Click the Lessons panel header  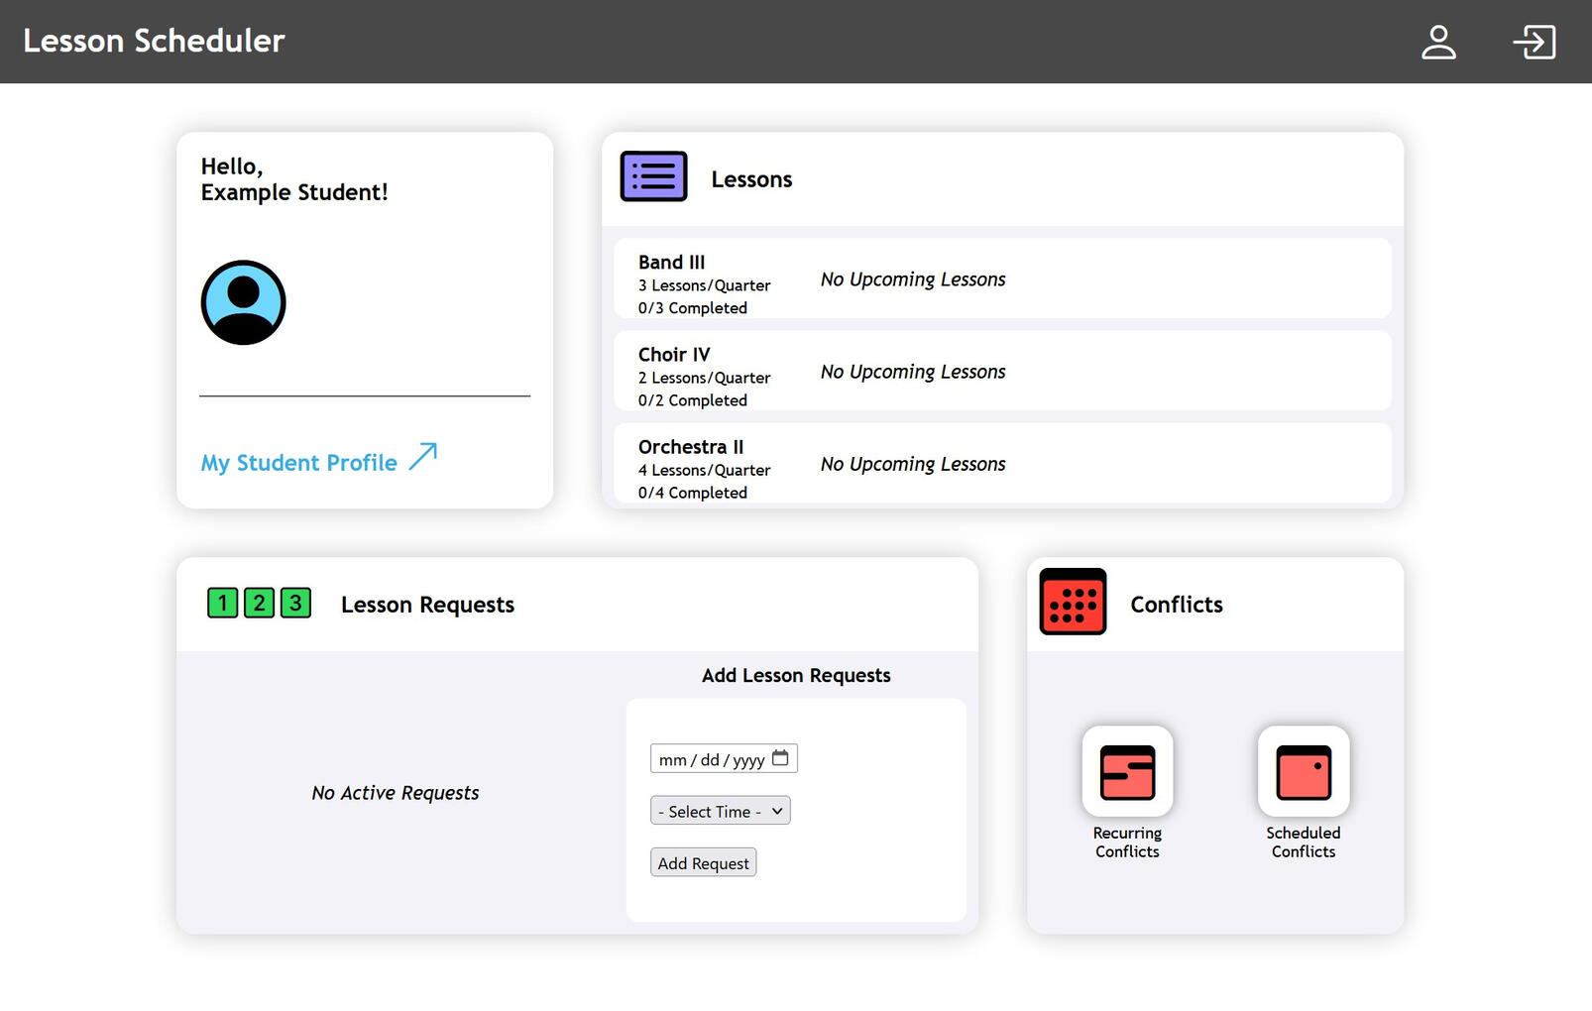[x=751, y=178]
